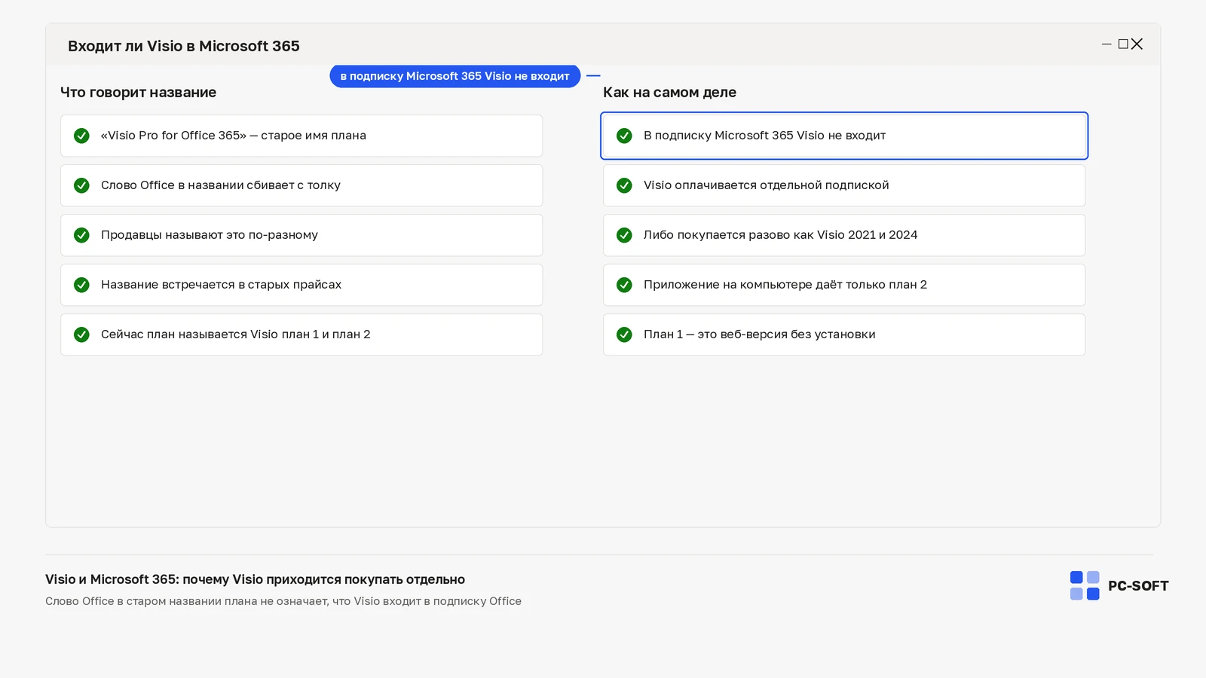The width and height of the screenshot is (1206, 678).
Task: Choose row 'Продавцы называют это по-разному'
Action: coord(301,235)
